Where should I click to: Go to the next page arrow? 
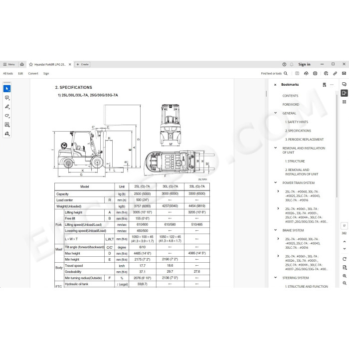(x=345, y=249)
